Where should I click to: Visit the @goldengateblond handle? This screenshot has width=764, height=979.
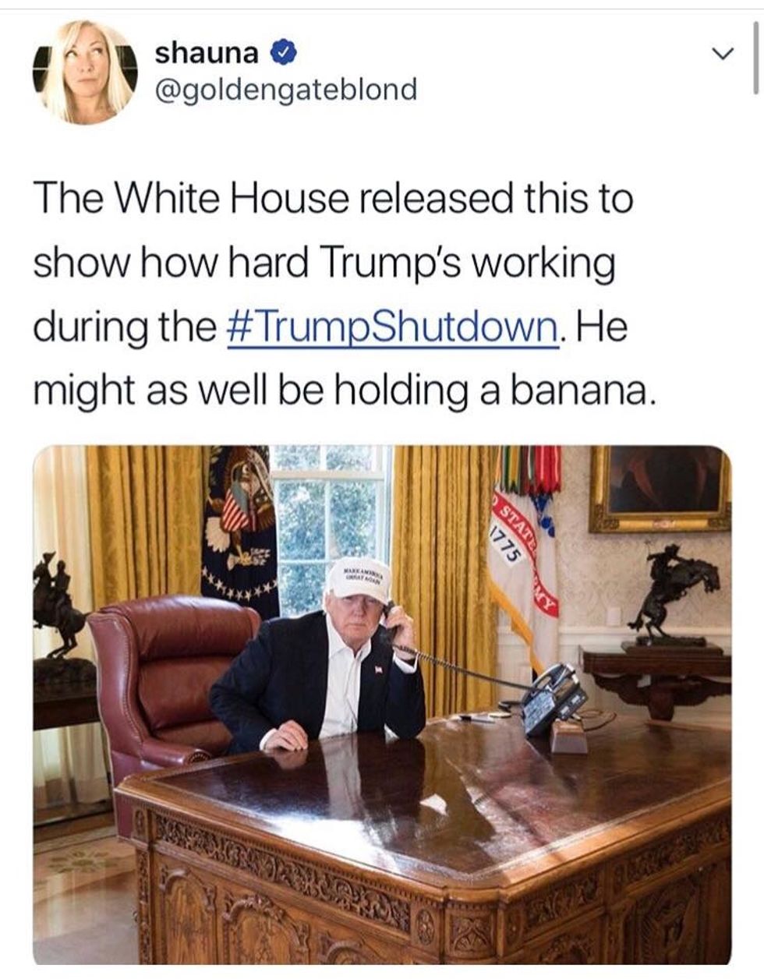click(286, 90)
